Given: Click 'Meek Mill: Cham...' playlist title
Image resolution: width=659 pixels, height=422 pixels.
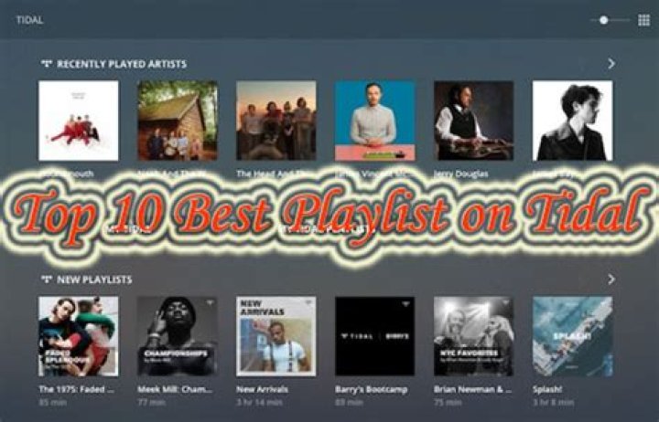Looking at the screenshot, I should tap(175, 389).
